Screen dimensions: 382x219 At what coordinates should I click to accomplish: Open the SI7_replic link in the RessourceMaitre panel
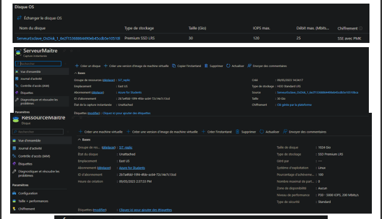click(126, 147)
